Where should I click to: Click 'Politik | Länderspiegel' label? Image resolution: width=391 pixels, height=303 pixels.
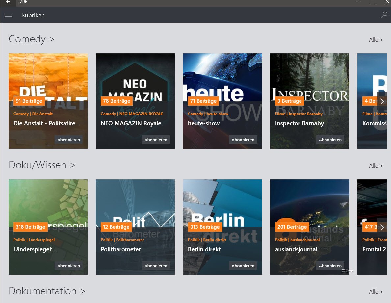(x=34, y=240)
